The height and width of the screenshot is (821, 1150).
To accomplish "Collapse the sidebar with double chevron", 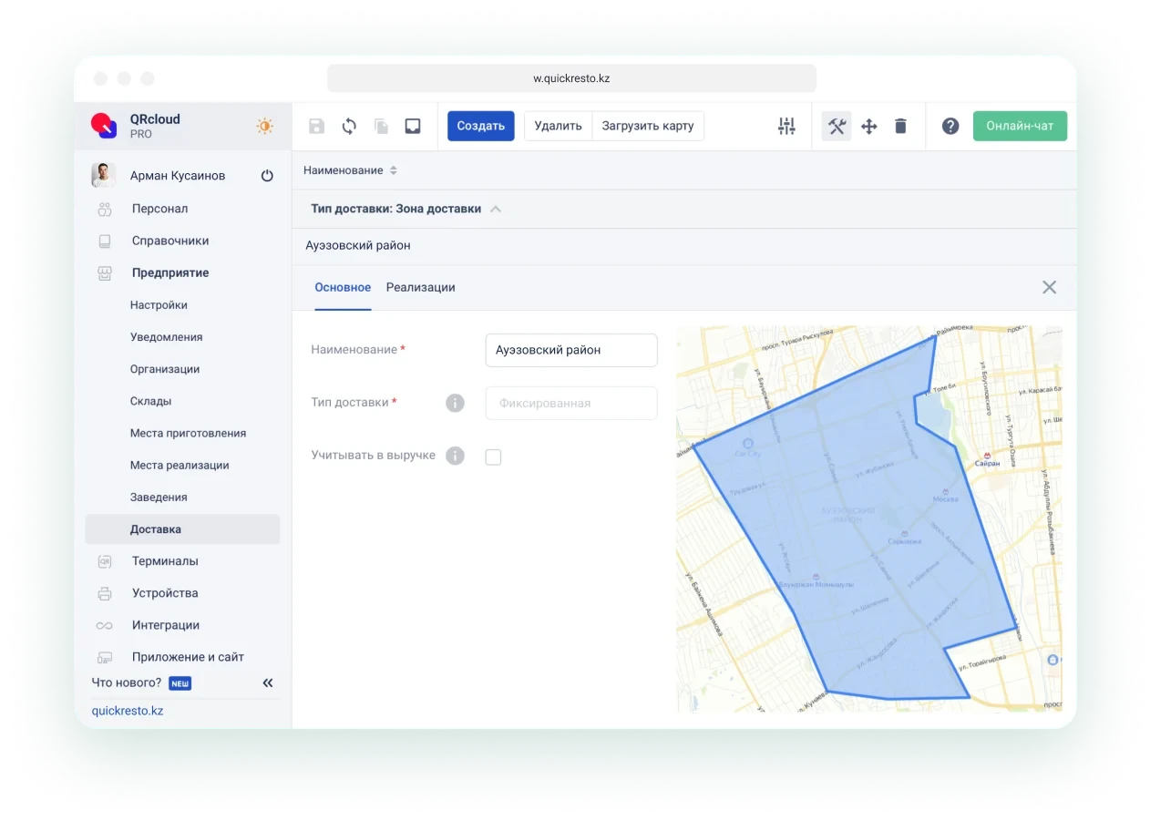I will (268, 682).
